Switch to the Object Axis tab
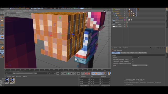Screen dimensions: 168x94 tap(134, 53)
